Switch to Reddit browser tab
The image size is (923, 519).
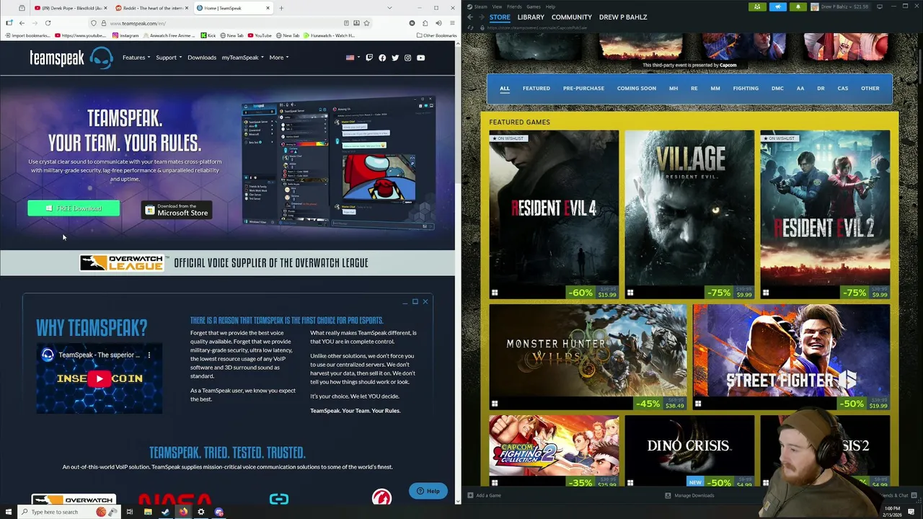pyautogui.click(x=151, y=8)
